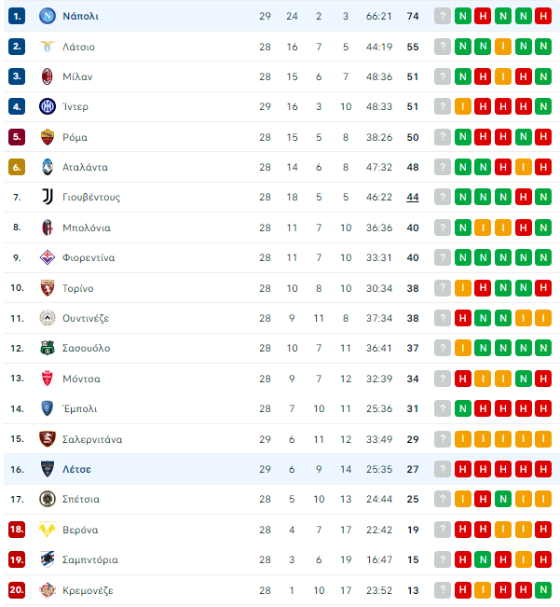560x607 pixels.
Task: Click the Lazio eagle crest icon
Action: 48,47
